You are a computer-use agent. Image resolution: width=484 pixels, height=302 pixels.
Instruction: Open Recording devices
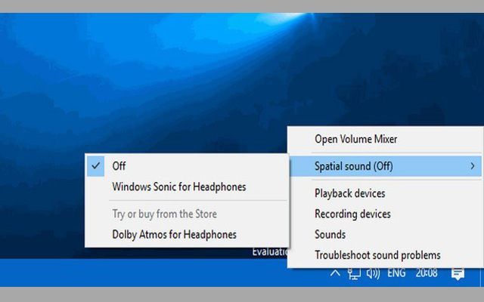coord(352,214)
